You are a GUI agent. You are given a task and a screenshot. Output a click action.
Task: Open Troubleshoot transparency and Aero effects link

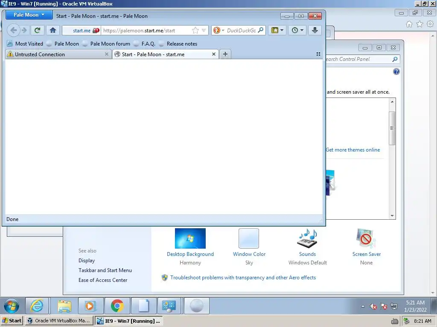(x=243, y=278)
